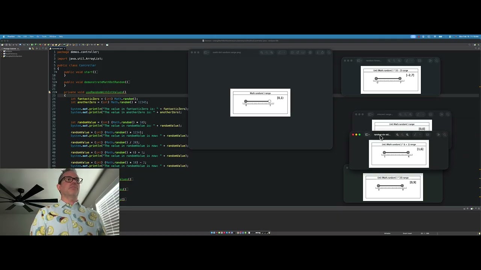Open the File menu

click(19, 36)
